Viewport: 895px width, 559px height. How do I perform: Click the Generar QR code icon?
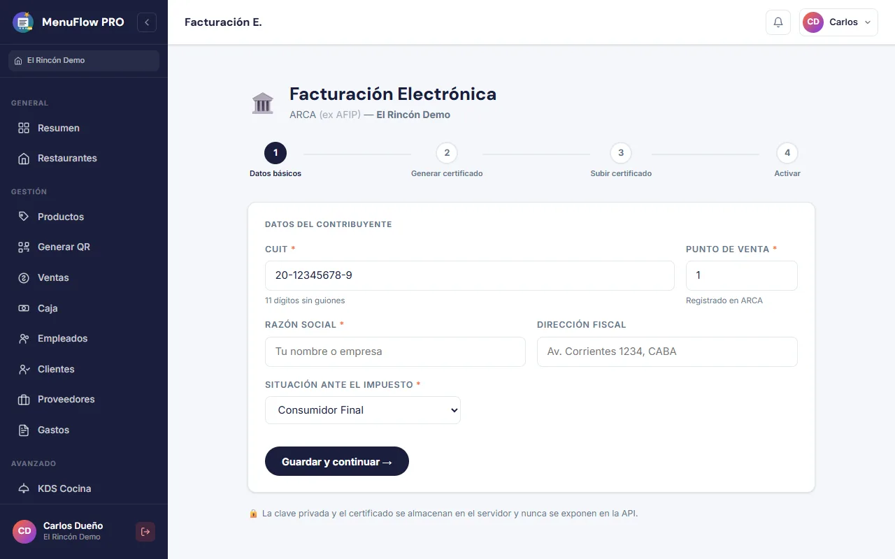24,247
